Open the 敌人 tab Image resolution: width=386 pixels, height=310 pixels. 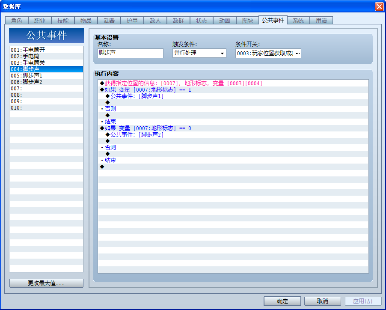(x=156, y=21)
